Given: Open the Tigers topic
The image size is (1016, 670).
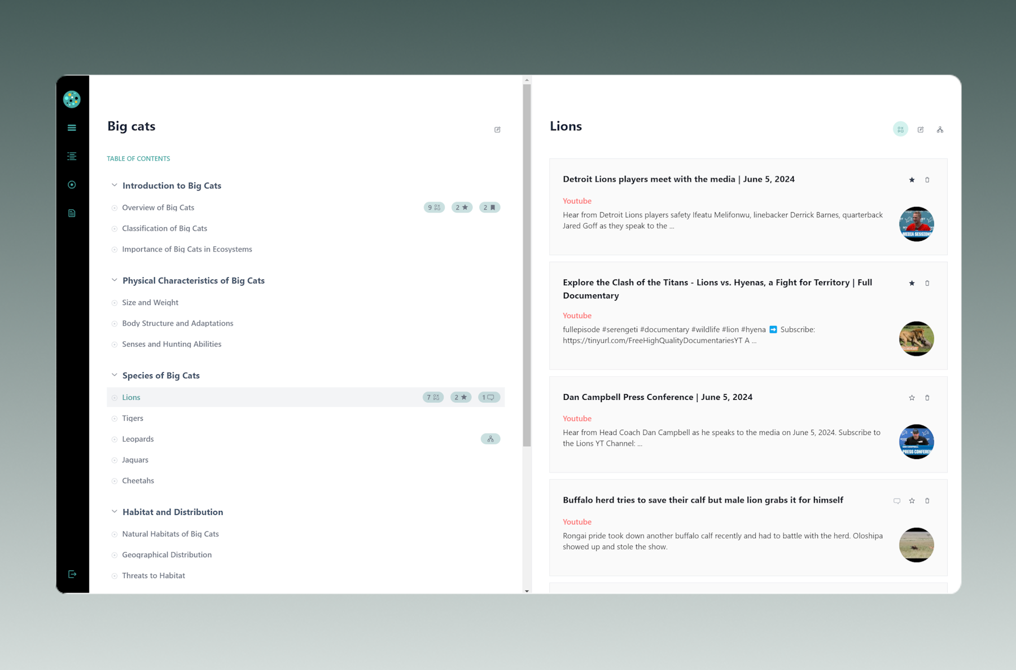Looking at the screenshot, I should point(133,418).
